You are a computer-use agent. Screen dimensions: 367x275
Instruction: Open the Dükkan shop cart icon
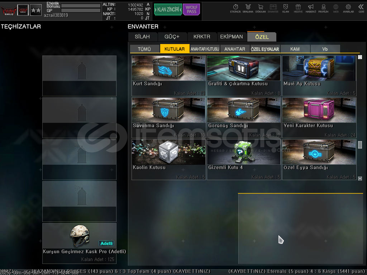(x=261, y=9)
